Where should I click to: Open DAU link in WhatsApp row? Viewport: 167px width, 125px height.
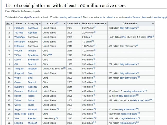point(124,37)
